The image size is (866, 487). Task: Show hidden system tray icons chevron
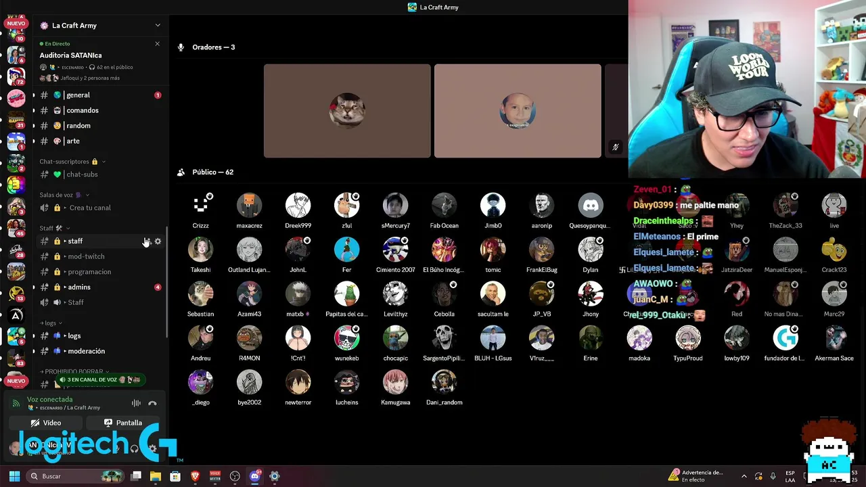coord(744,476)
